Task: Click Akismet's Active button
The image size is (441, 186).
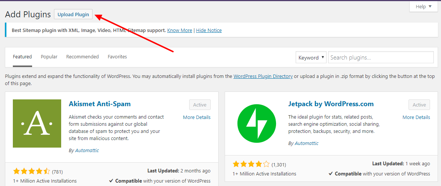Action: point(200,105)
